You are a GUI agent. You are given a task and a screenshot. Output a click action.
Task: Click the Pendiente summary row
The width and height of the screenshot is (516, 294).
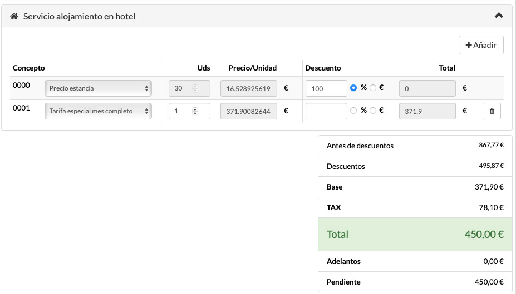[x=415, y=282]
